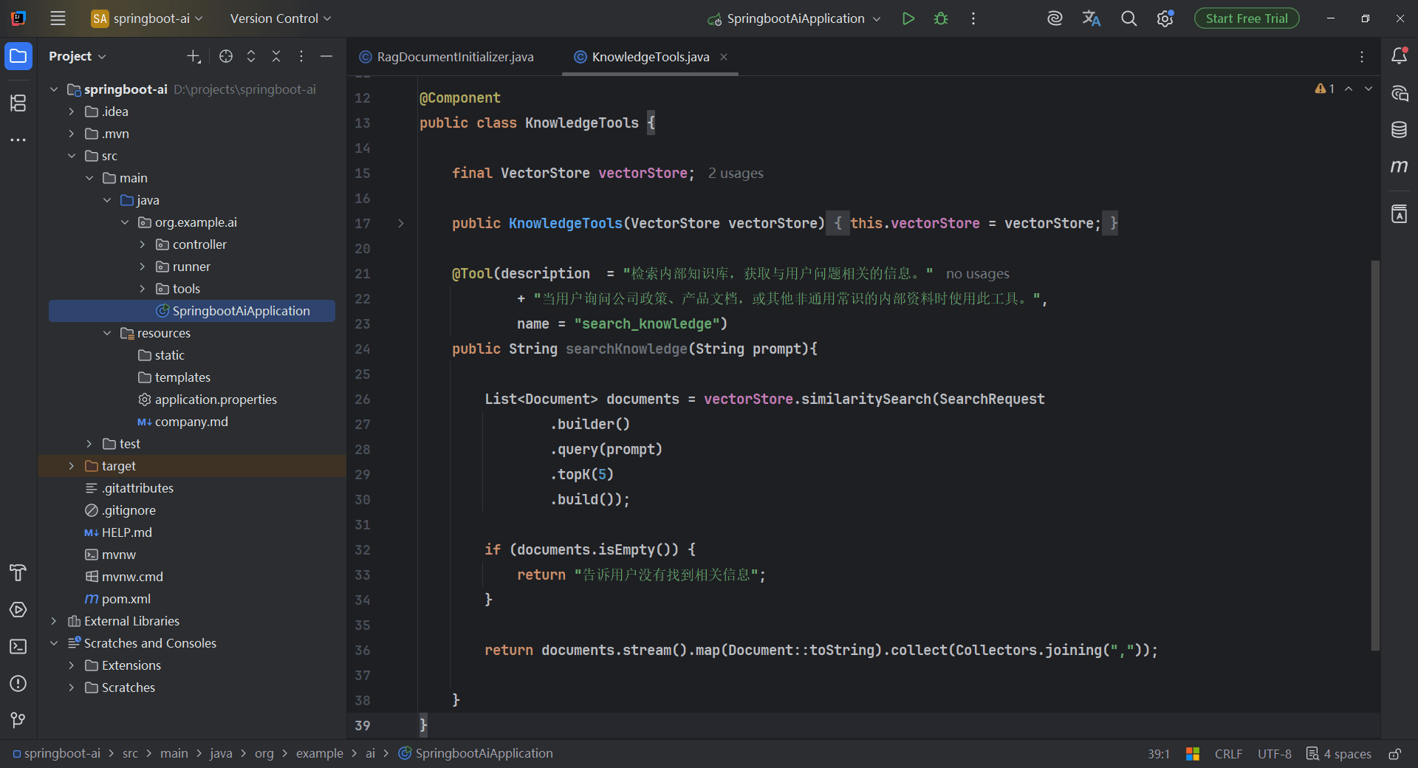Go to previous highlighted problem arrow
The image size is (1418, 768).
click(x=1349, y=89)
